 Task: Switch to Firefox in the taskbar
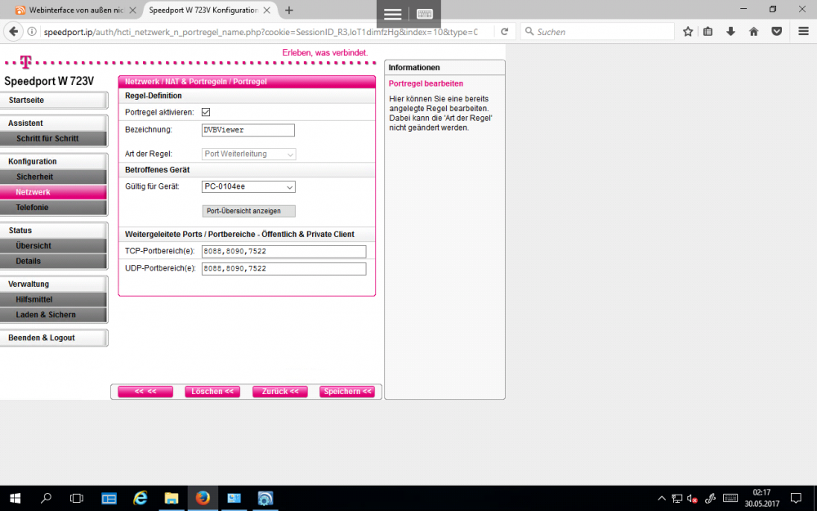tap(203, 499)
